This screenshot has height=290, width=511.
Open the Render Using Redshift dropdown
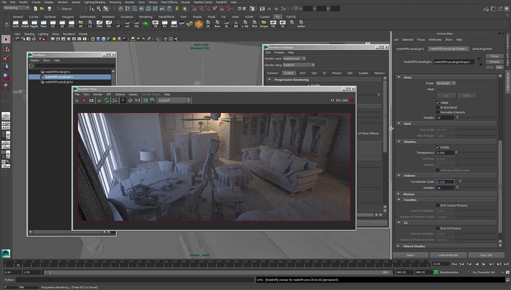299,65
